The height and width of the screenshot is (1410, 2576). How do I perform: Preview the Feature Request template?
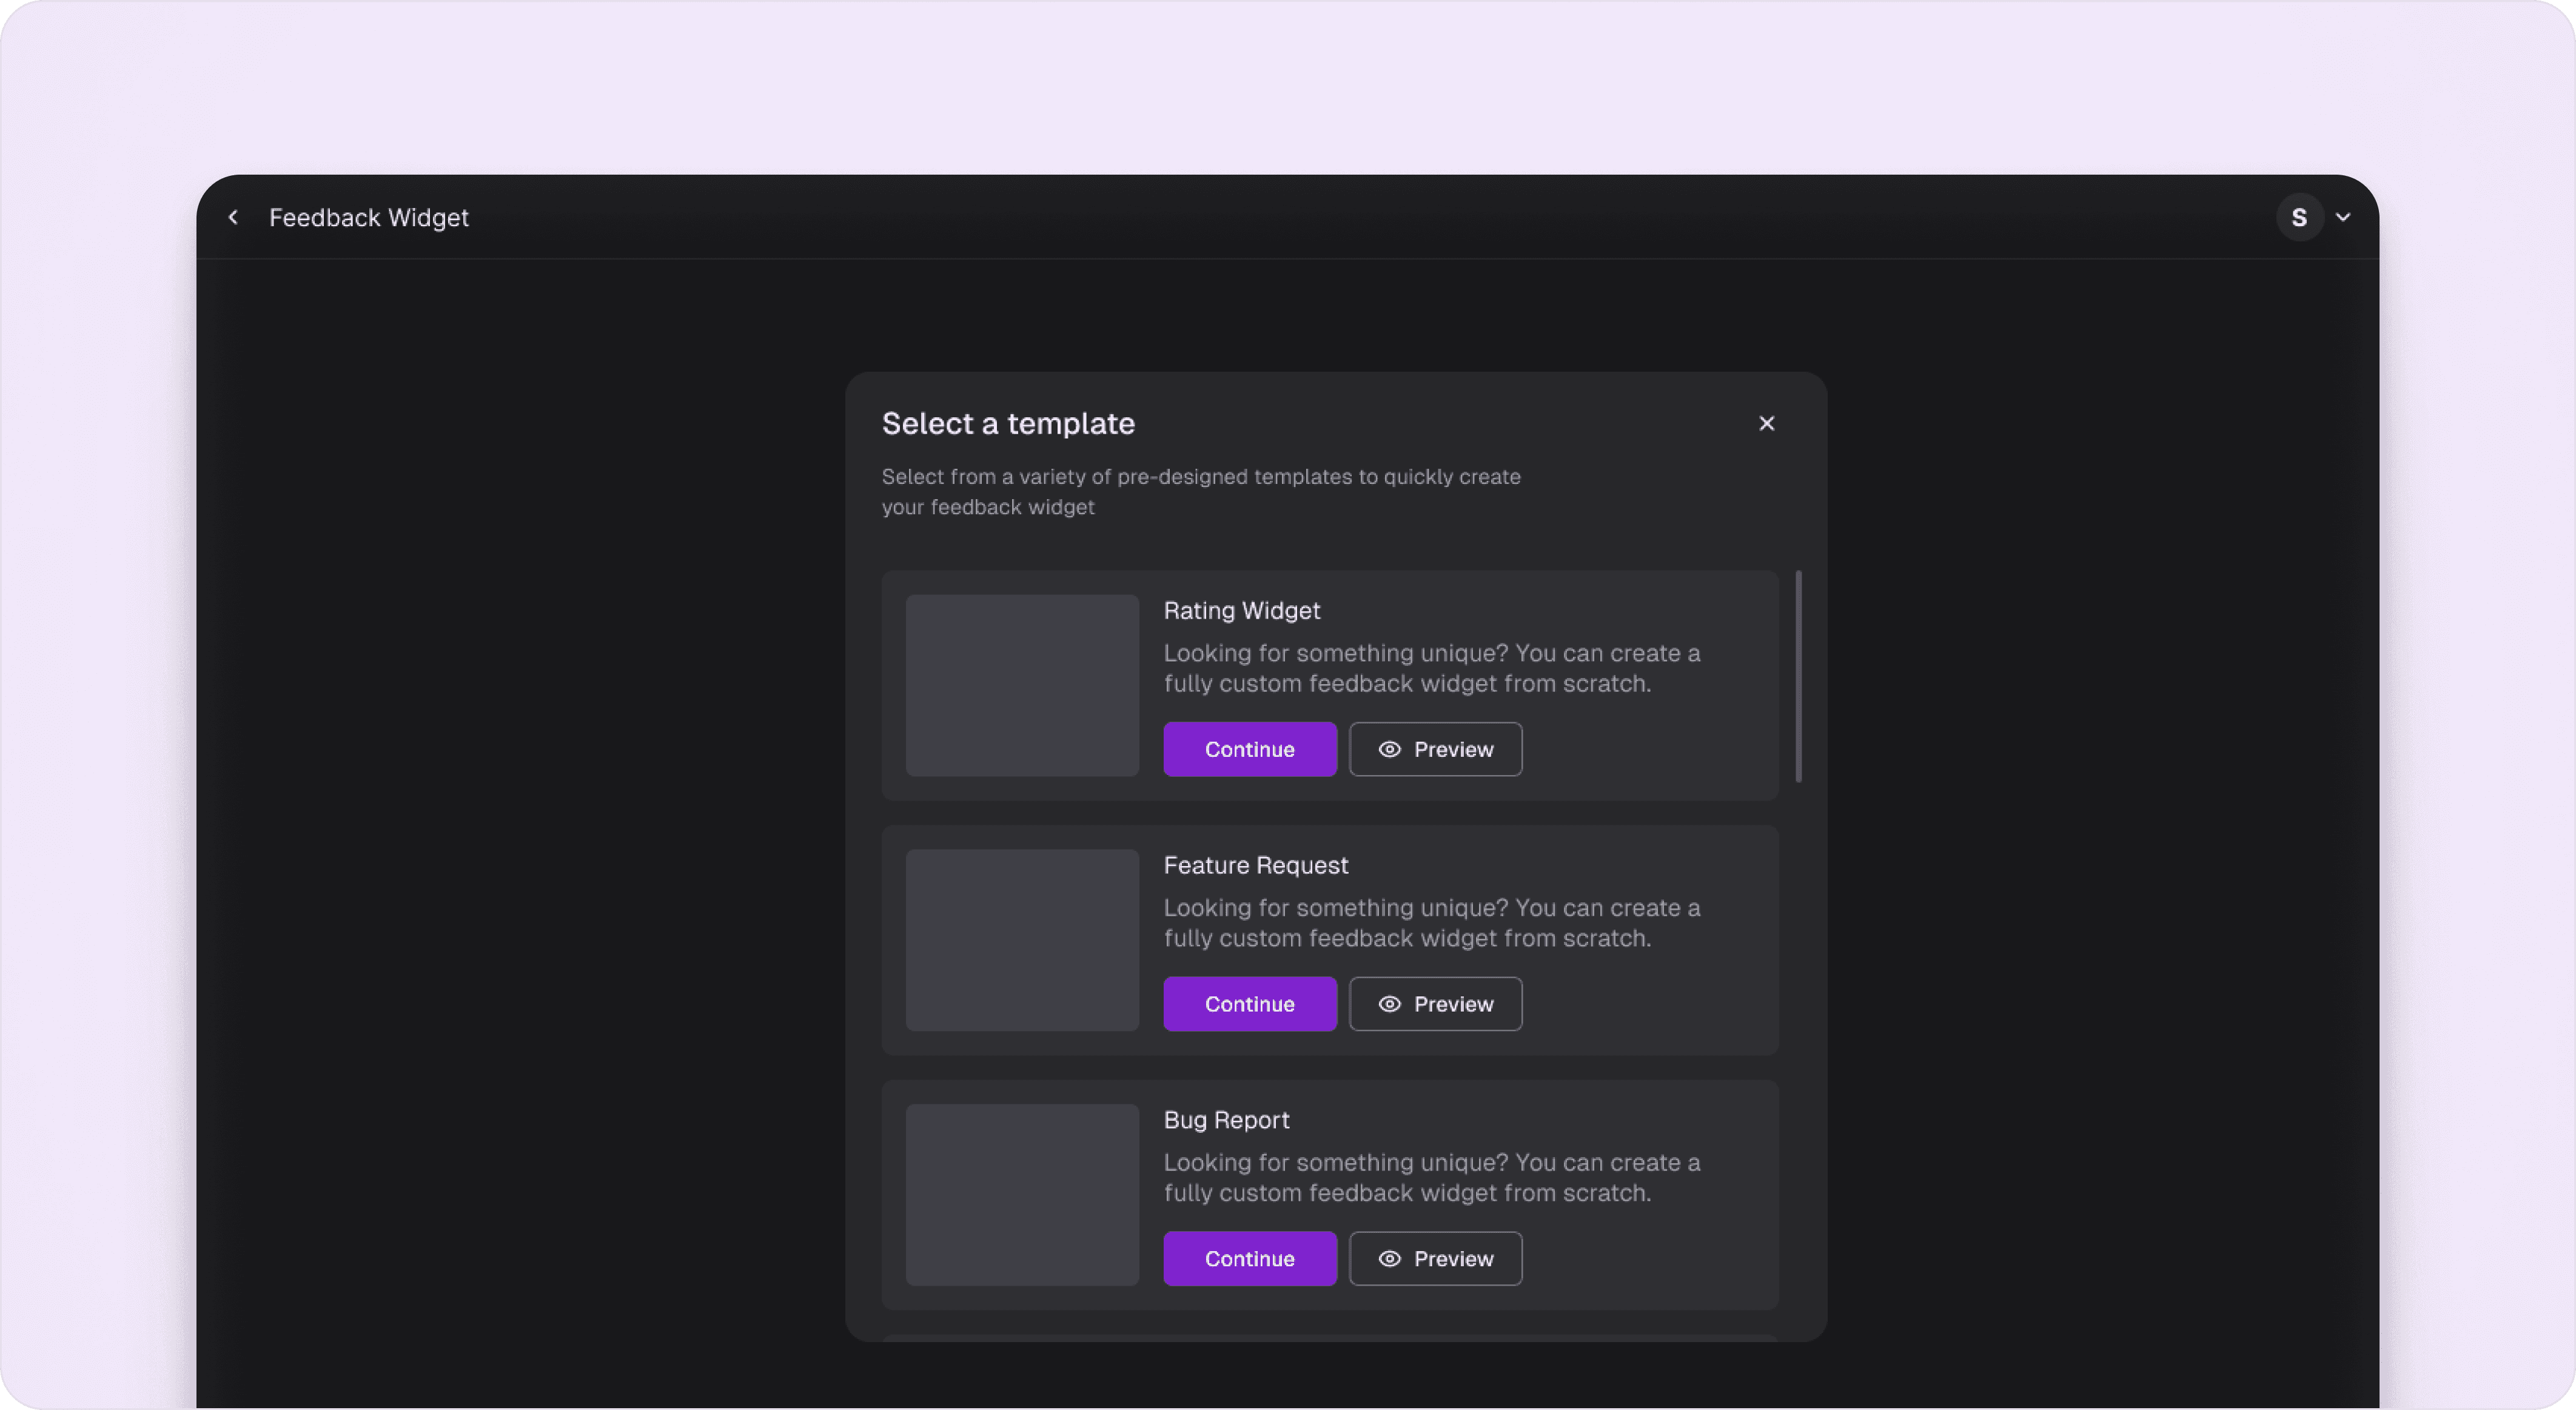(x=1435, y=1004)
